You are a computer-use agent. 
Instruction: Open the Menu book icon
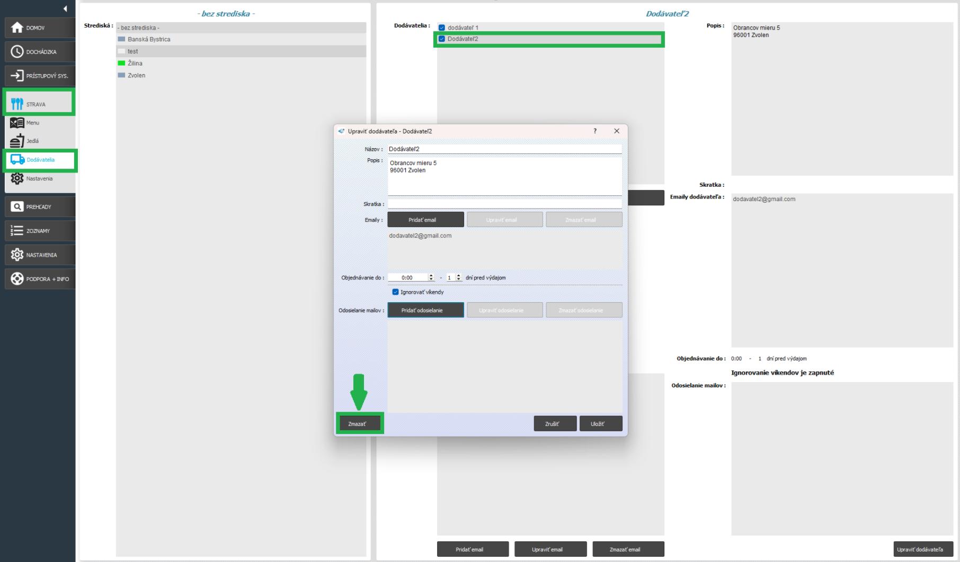coord(17,123)
